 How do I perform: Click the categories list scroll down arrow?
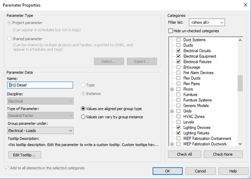(240, 144)
